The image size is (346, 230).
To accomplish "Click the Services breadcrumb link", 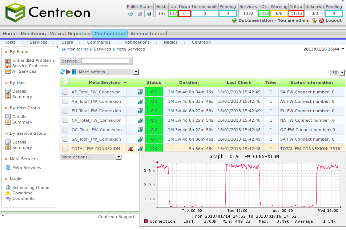I will click(102, 49).
